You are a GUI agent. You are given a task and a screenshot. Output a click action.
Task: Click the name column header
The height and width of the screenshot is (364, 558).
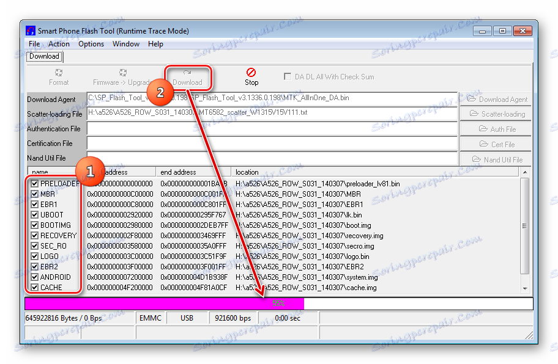pyautogui.click(x=56, y=172)
